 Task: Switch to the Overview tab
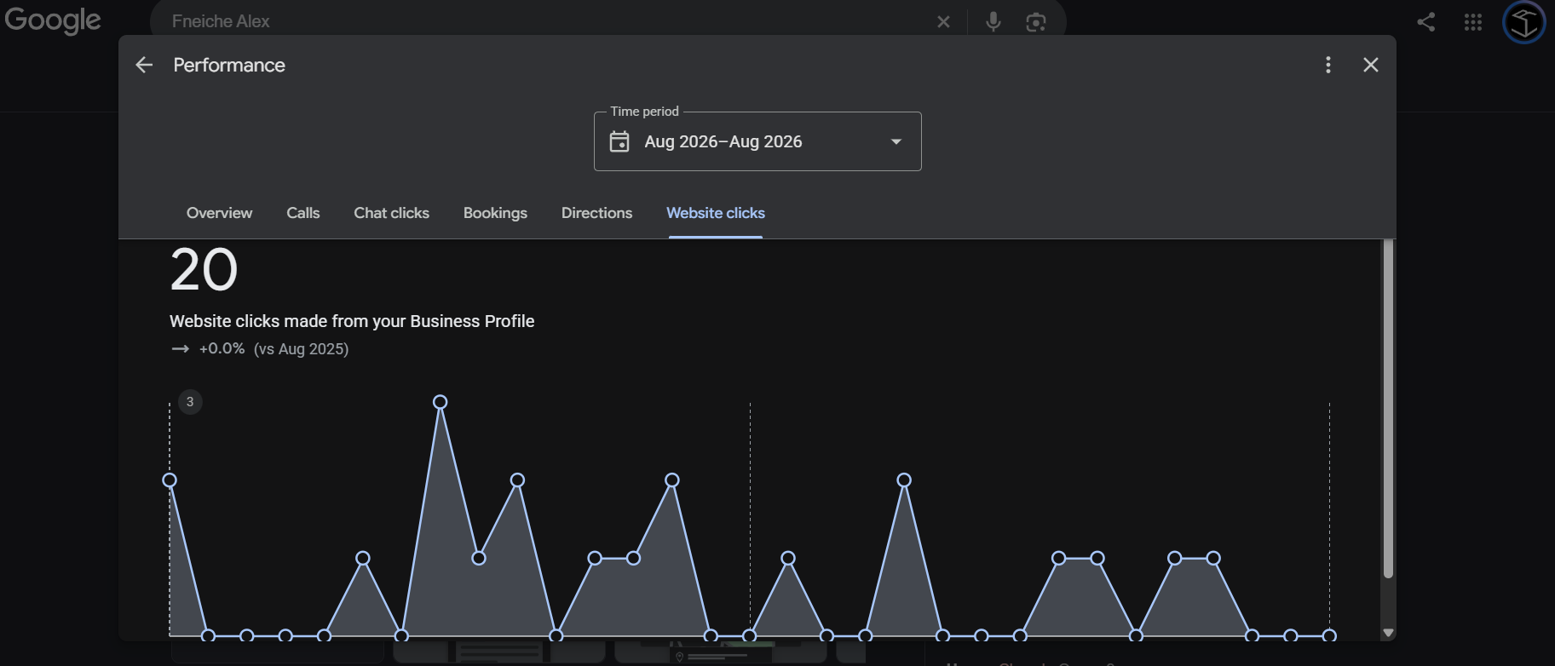tap(219, 213)
